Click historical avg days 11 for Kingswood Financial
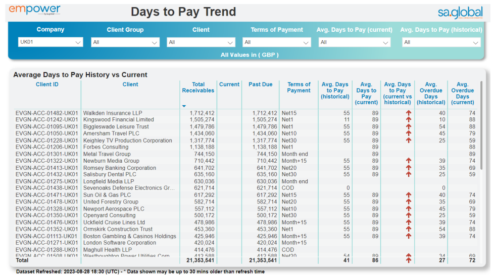Viewport: 496px width, 275px height. click(346, 119)
